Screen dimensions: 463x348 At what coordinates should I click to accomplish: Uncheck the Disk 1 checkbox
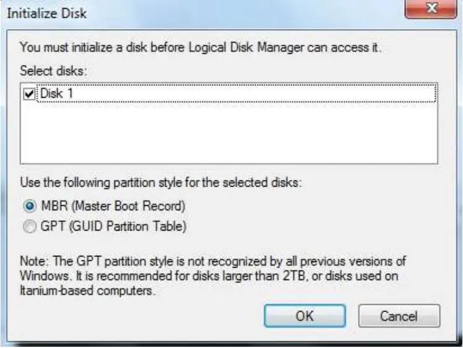27,93
